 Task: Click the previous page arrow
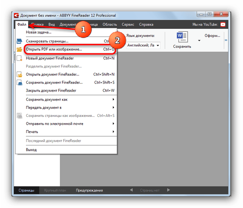coord(131,190)
